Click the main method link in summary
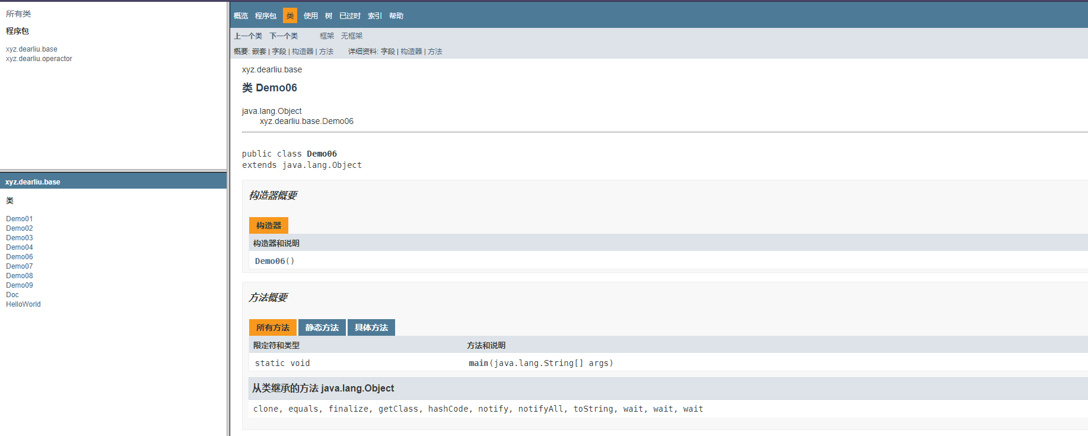The height and width of the screenshot is (436, 1088). [478, 363]
